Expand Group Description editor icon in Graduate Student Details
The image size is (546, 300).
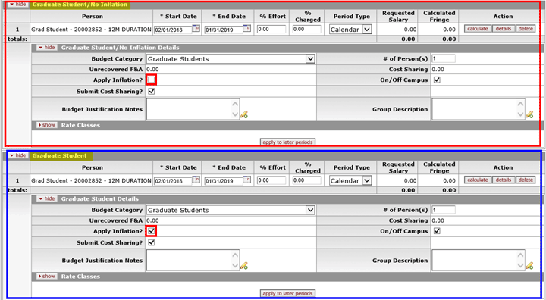[529, 266]
